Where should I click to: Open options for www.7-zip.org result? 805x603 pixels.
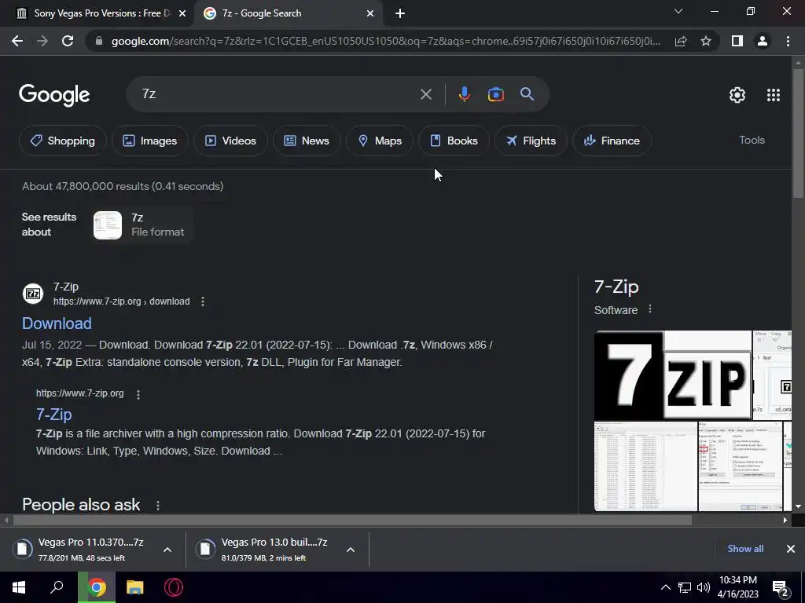coord(138,394)
